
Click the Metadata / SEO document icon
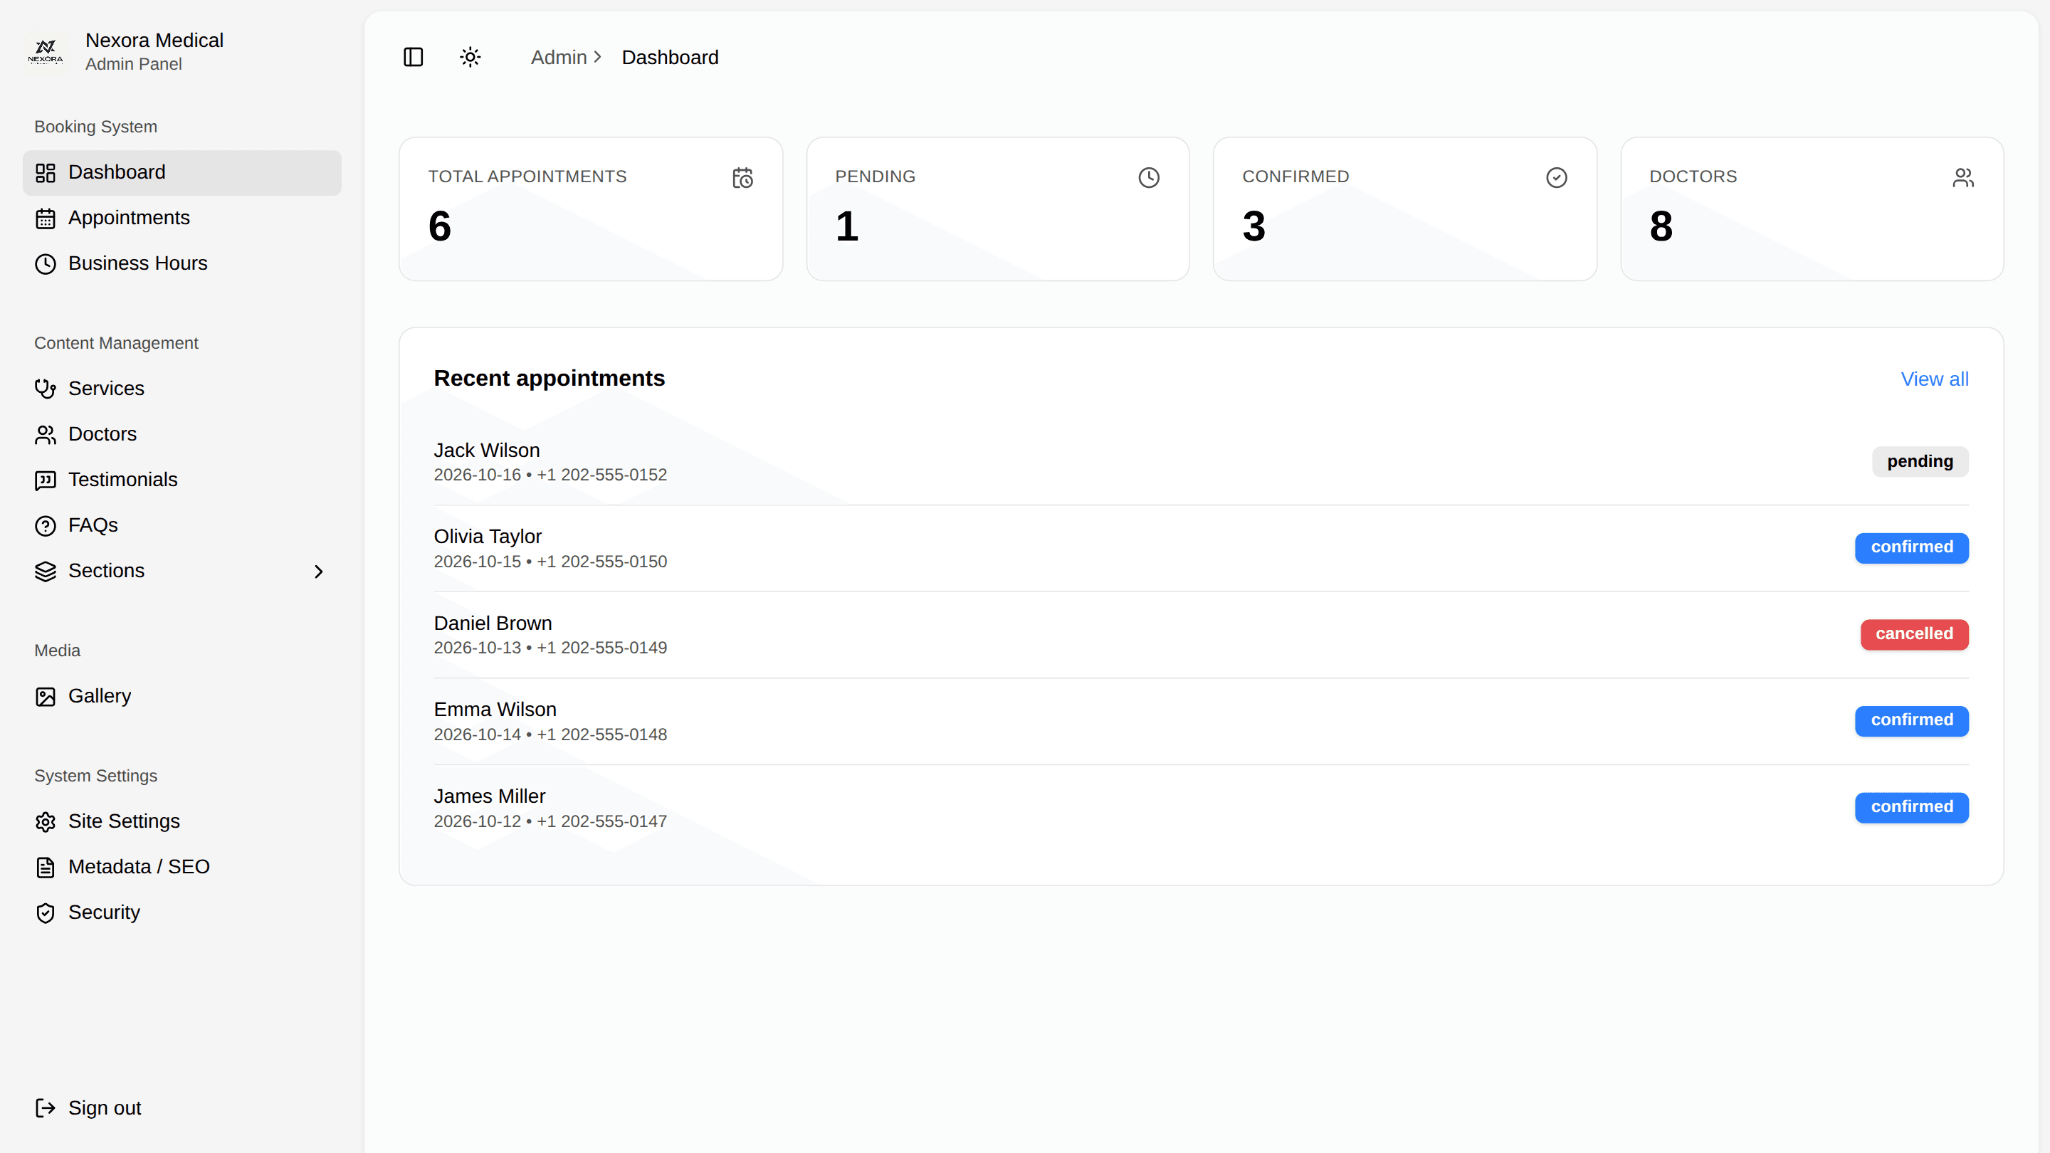(x=46, y=868)
